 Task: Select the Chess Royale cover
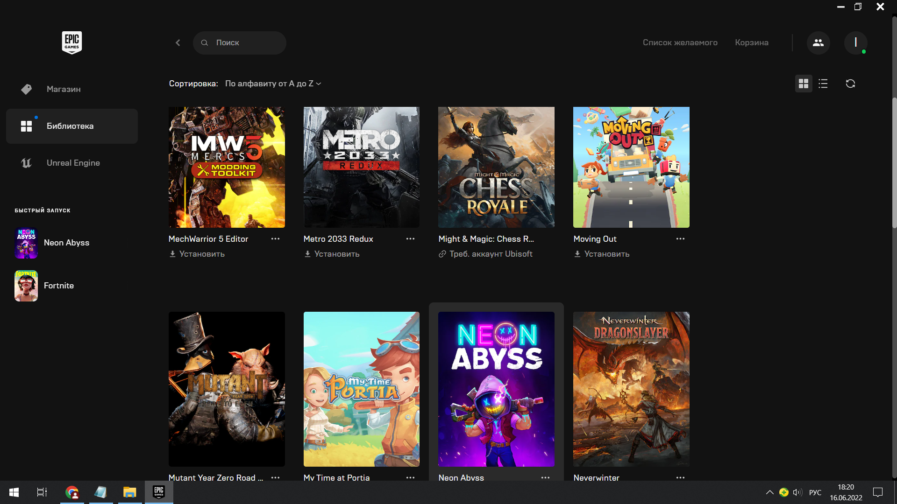coord(496,167)
